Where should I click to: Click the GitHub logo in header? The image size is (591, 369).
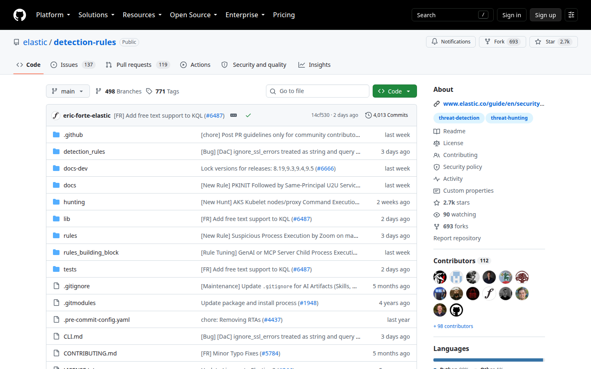pyautogui.click(x=20, y=15)
